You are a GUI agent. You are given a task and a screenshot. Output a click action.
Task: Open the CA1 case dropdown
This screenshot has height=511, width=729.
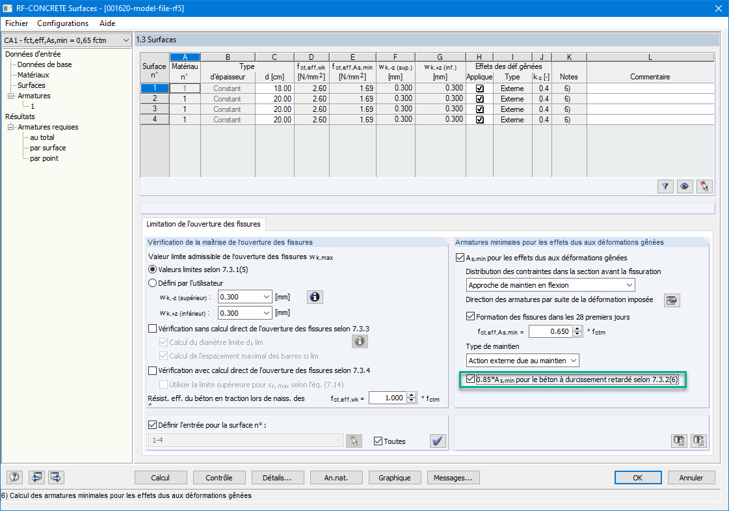126,40
